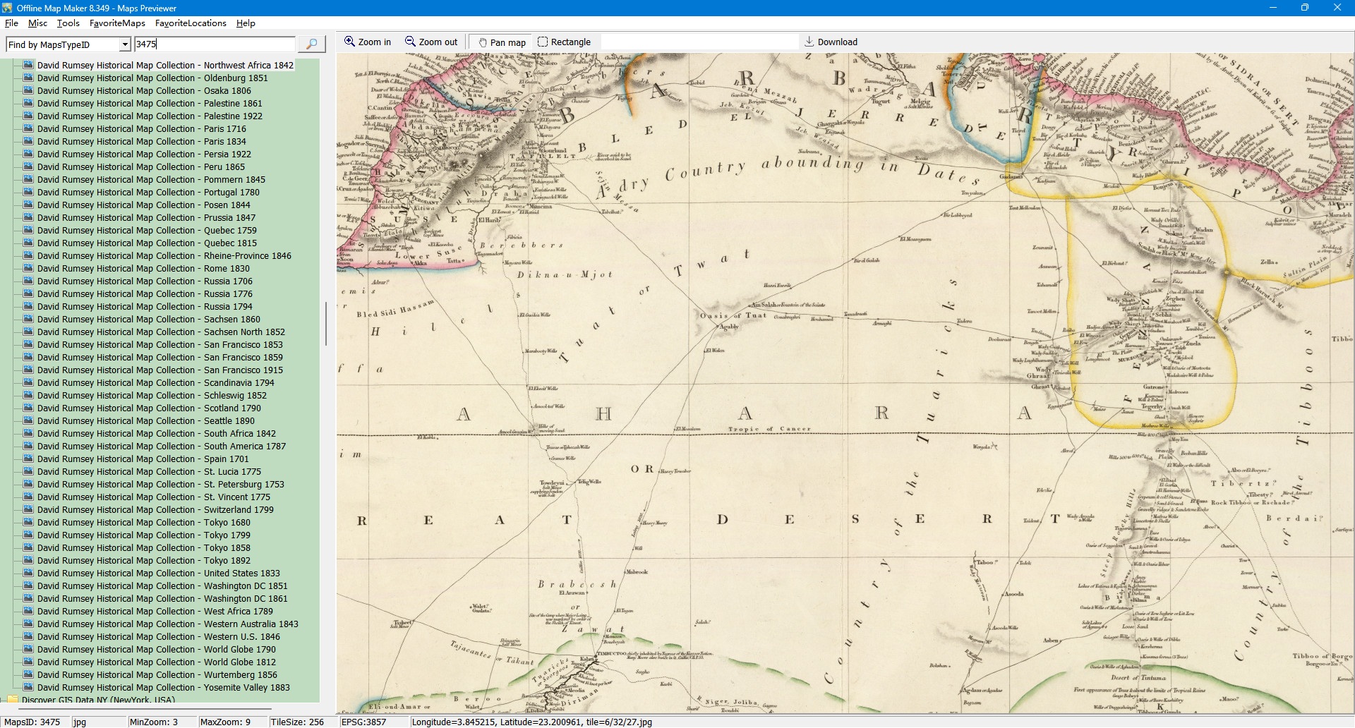Click map icon beside Yosemite Valley 1883

28,687
